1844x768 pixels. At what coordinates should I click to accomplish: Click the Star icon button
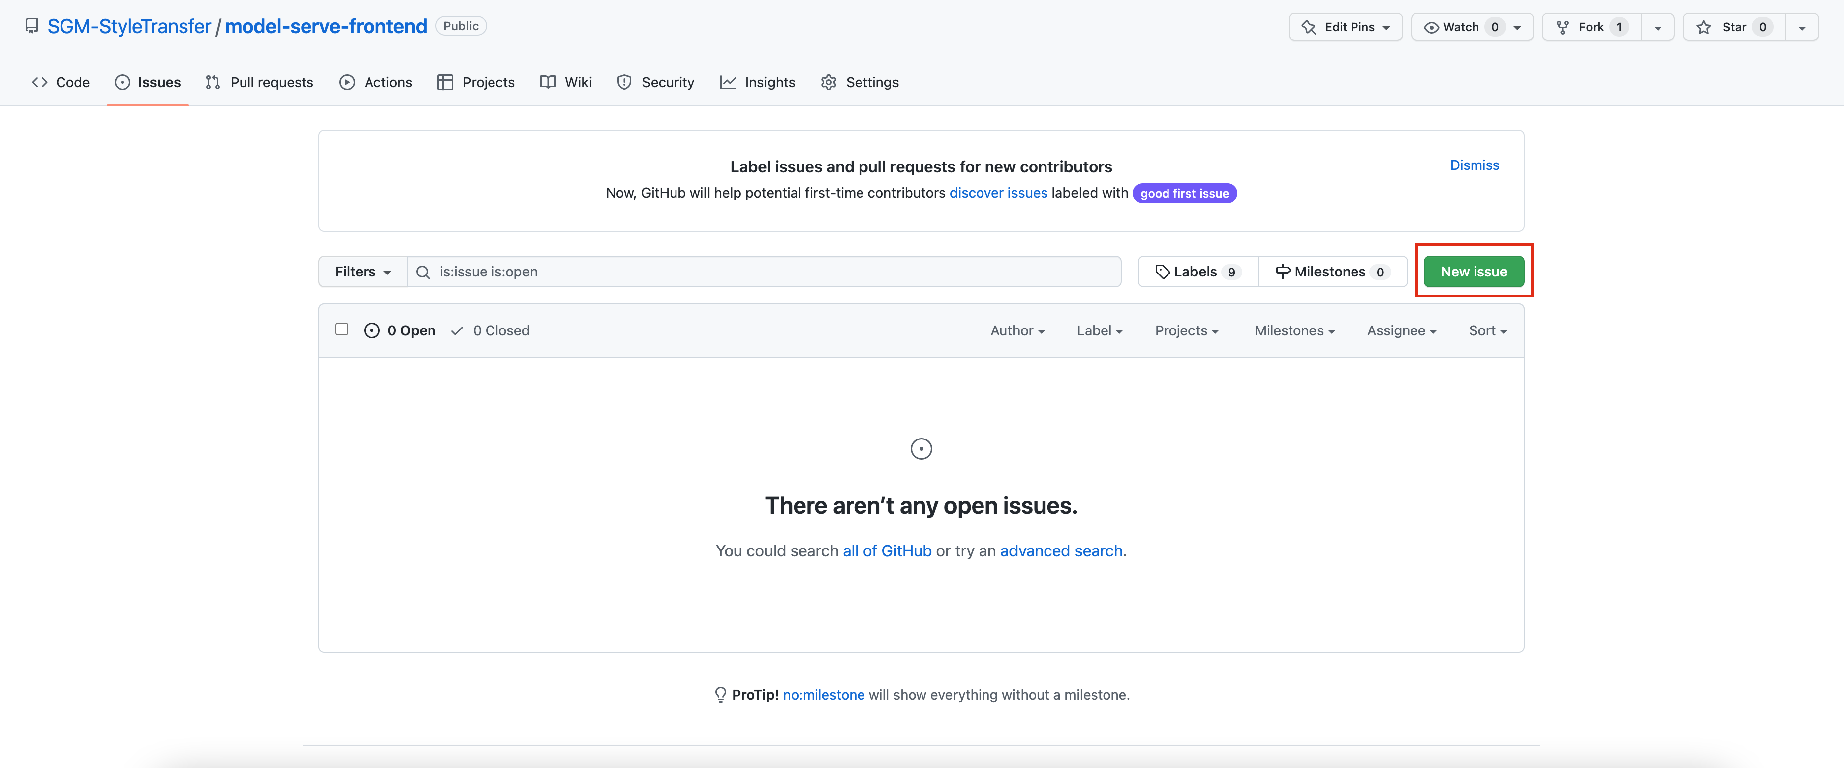(1704, 27)
